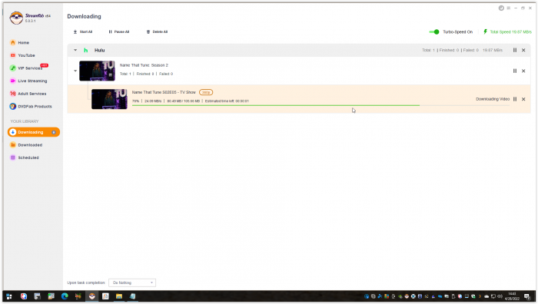This screenshot has width=538, height=304.
Task: Click the Pause All button
Action: [x=118, y=32]
